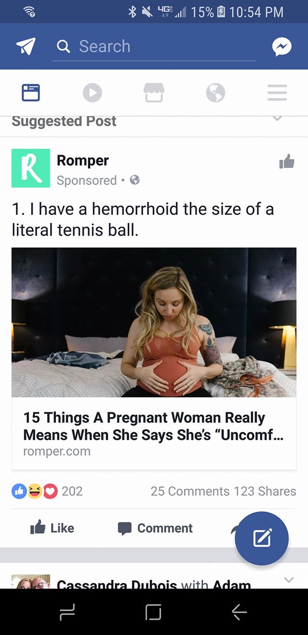Switch to the Marketplace tab
Screen dimensions: 308x635
[154, 93]
